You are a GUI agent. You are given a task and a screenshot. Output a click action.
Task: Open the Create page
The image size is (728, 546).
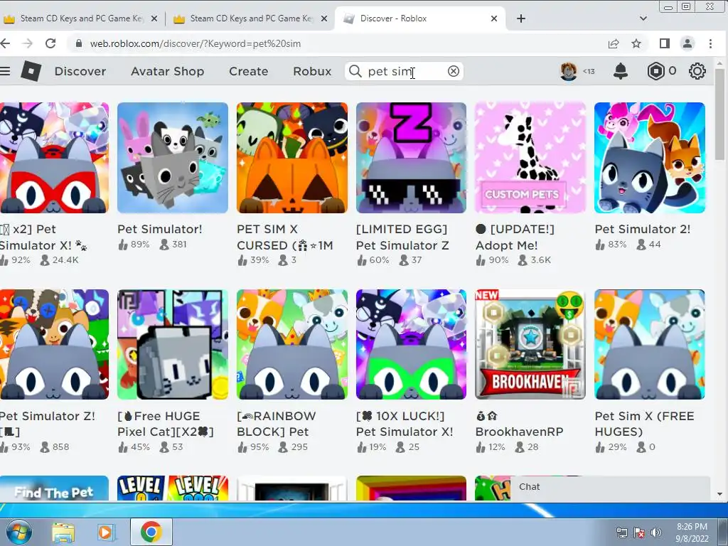point(248,71)
